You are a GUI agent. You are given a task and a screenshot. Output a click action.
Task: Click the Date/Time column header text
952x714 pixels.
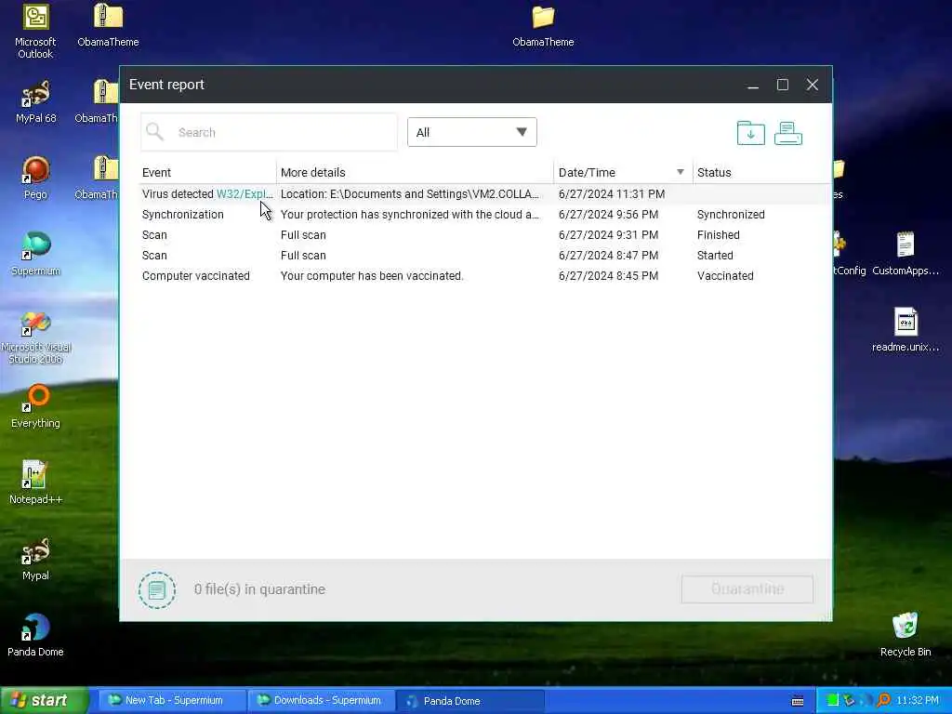point(587,172)
